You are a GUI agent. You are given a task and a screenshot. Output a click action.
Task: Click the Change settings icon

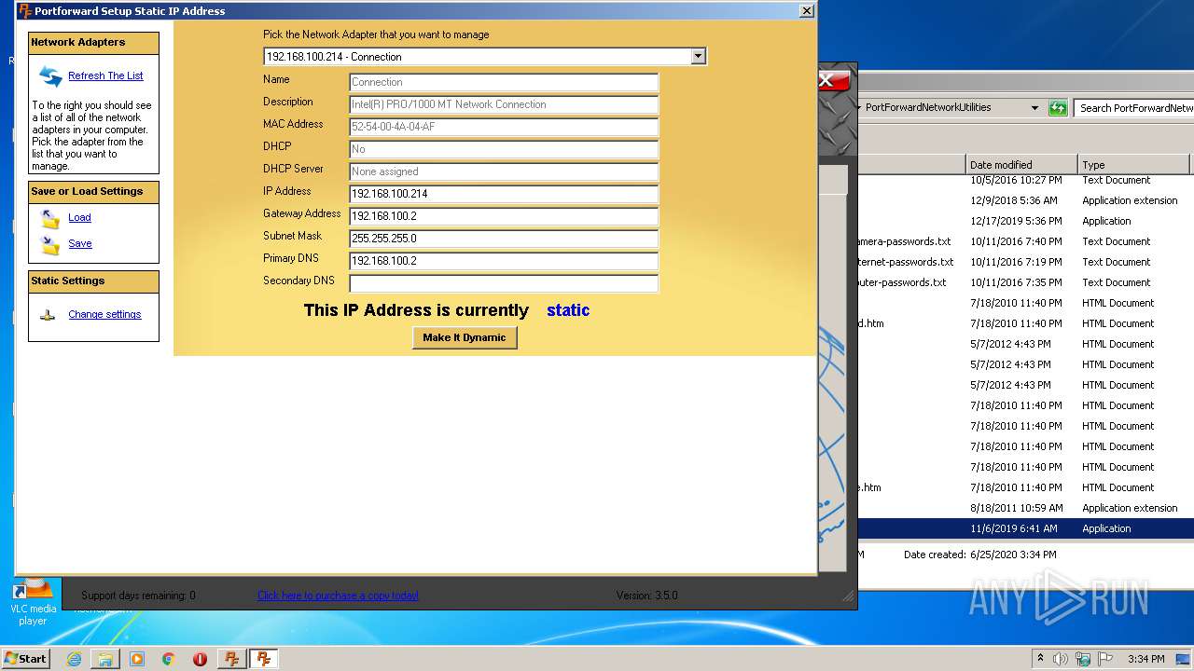pyautogui.click(x=48, y=315)
